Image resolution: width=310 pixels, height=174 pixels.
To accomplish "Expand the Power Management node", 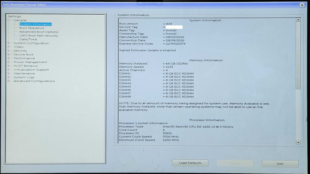I will (9, 62).
